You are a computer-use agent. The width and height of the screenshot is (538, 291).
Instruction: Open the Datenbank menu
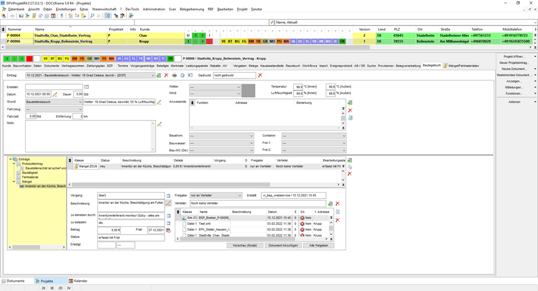tap(16, 9)
